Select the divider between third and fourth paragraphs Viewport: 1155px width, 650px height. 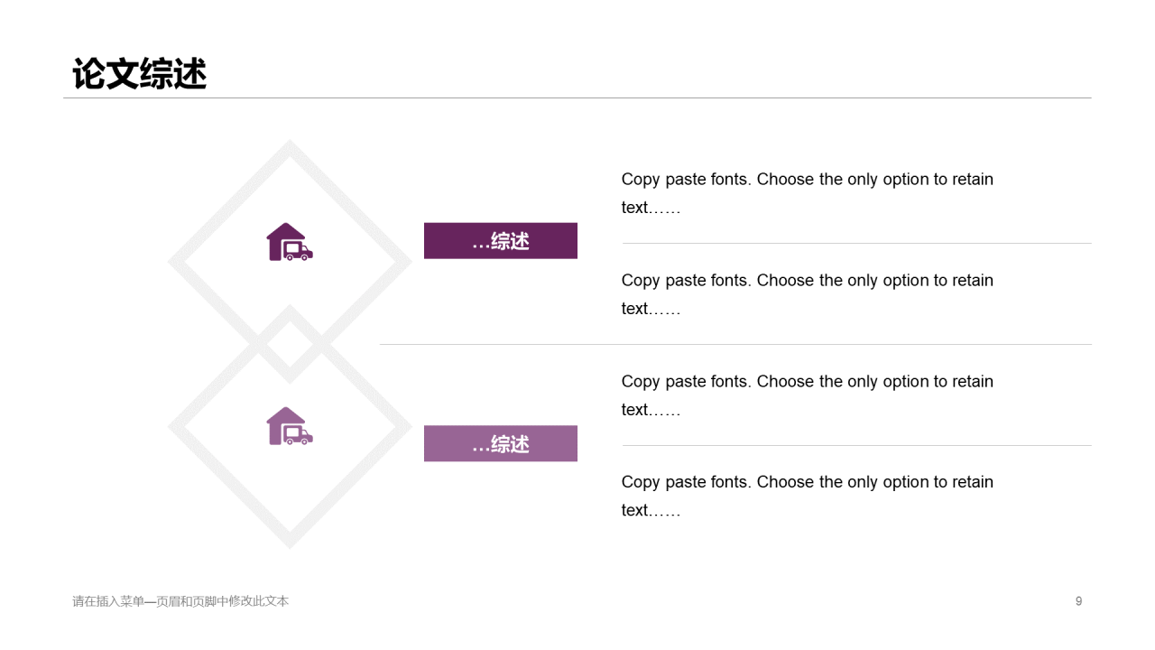(x=856, y=446)
